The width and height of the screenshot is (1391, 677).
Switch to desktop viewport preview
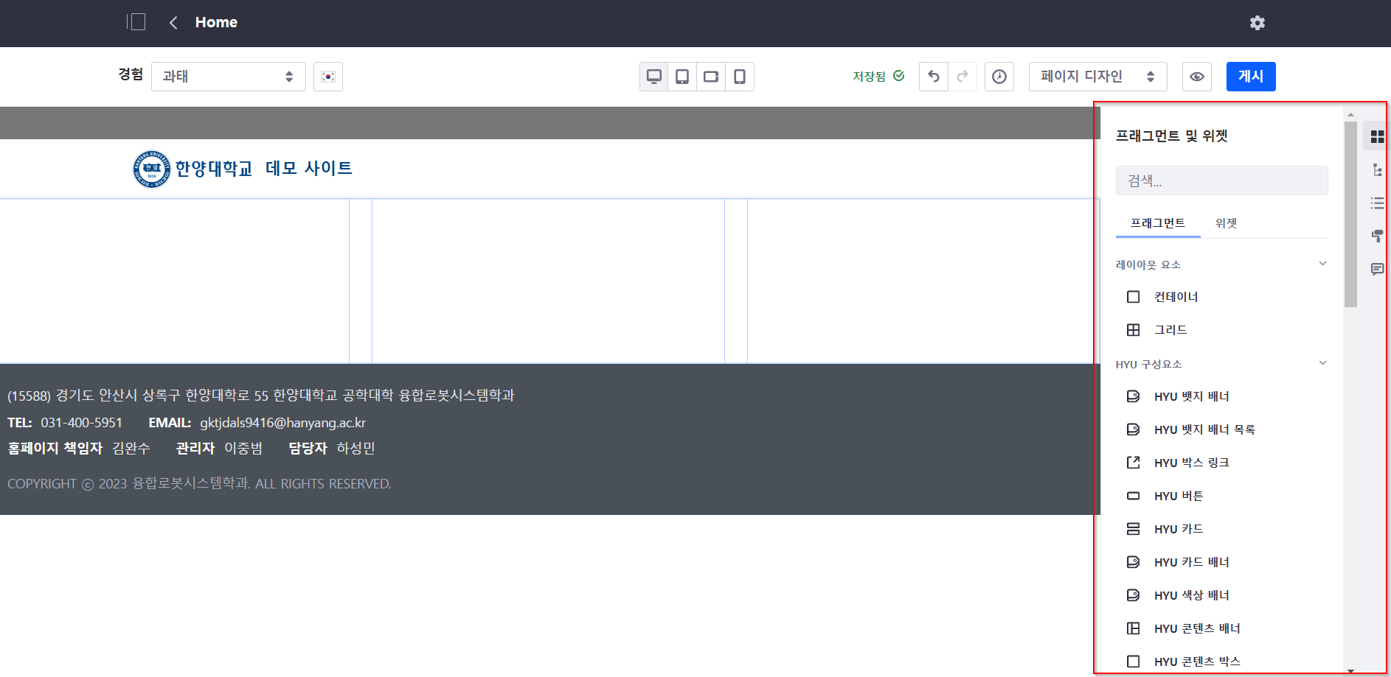(653, 77)
